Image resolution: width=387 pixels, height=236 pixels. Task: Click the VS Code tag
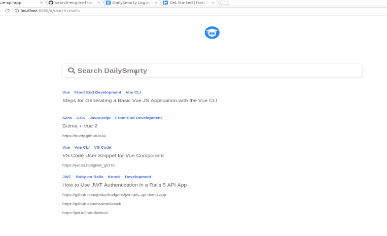pyautogui.click(x=102, y=147)
